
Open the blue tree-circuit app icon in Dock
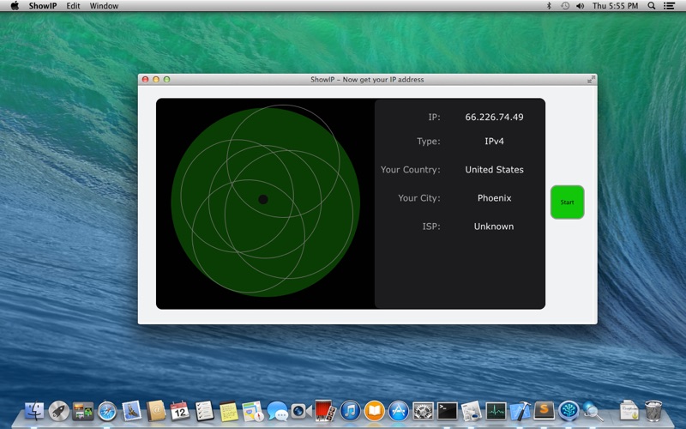click(569, 412)
